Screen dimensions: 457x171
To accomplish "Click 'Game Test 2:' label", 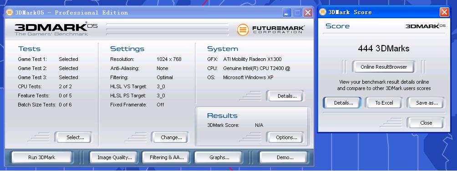I will coord(32,68).
